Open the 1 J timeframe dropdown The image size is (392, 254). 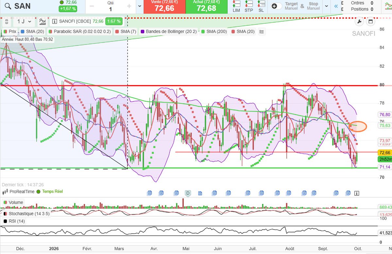tap(24, 22)
